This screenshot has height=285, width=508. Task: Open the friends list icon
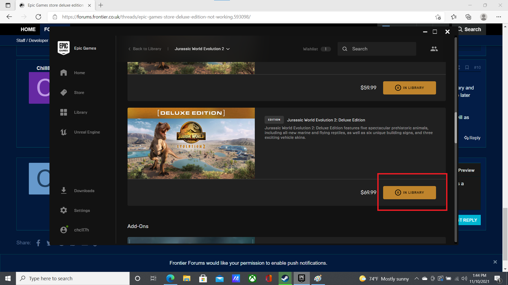(434, 49)
